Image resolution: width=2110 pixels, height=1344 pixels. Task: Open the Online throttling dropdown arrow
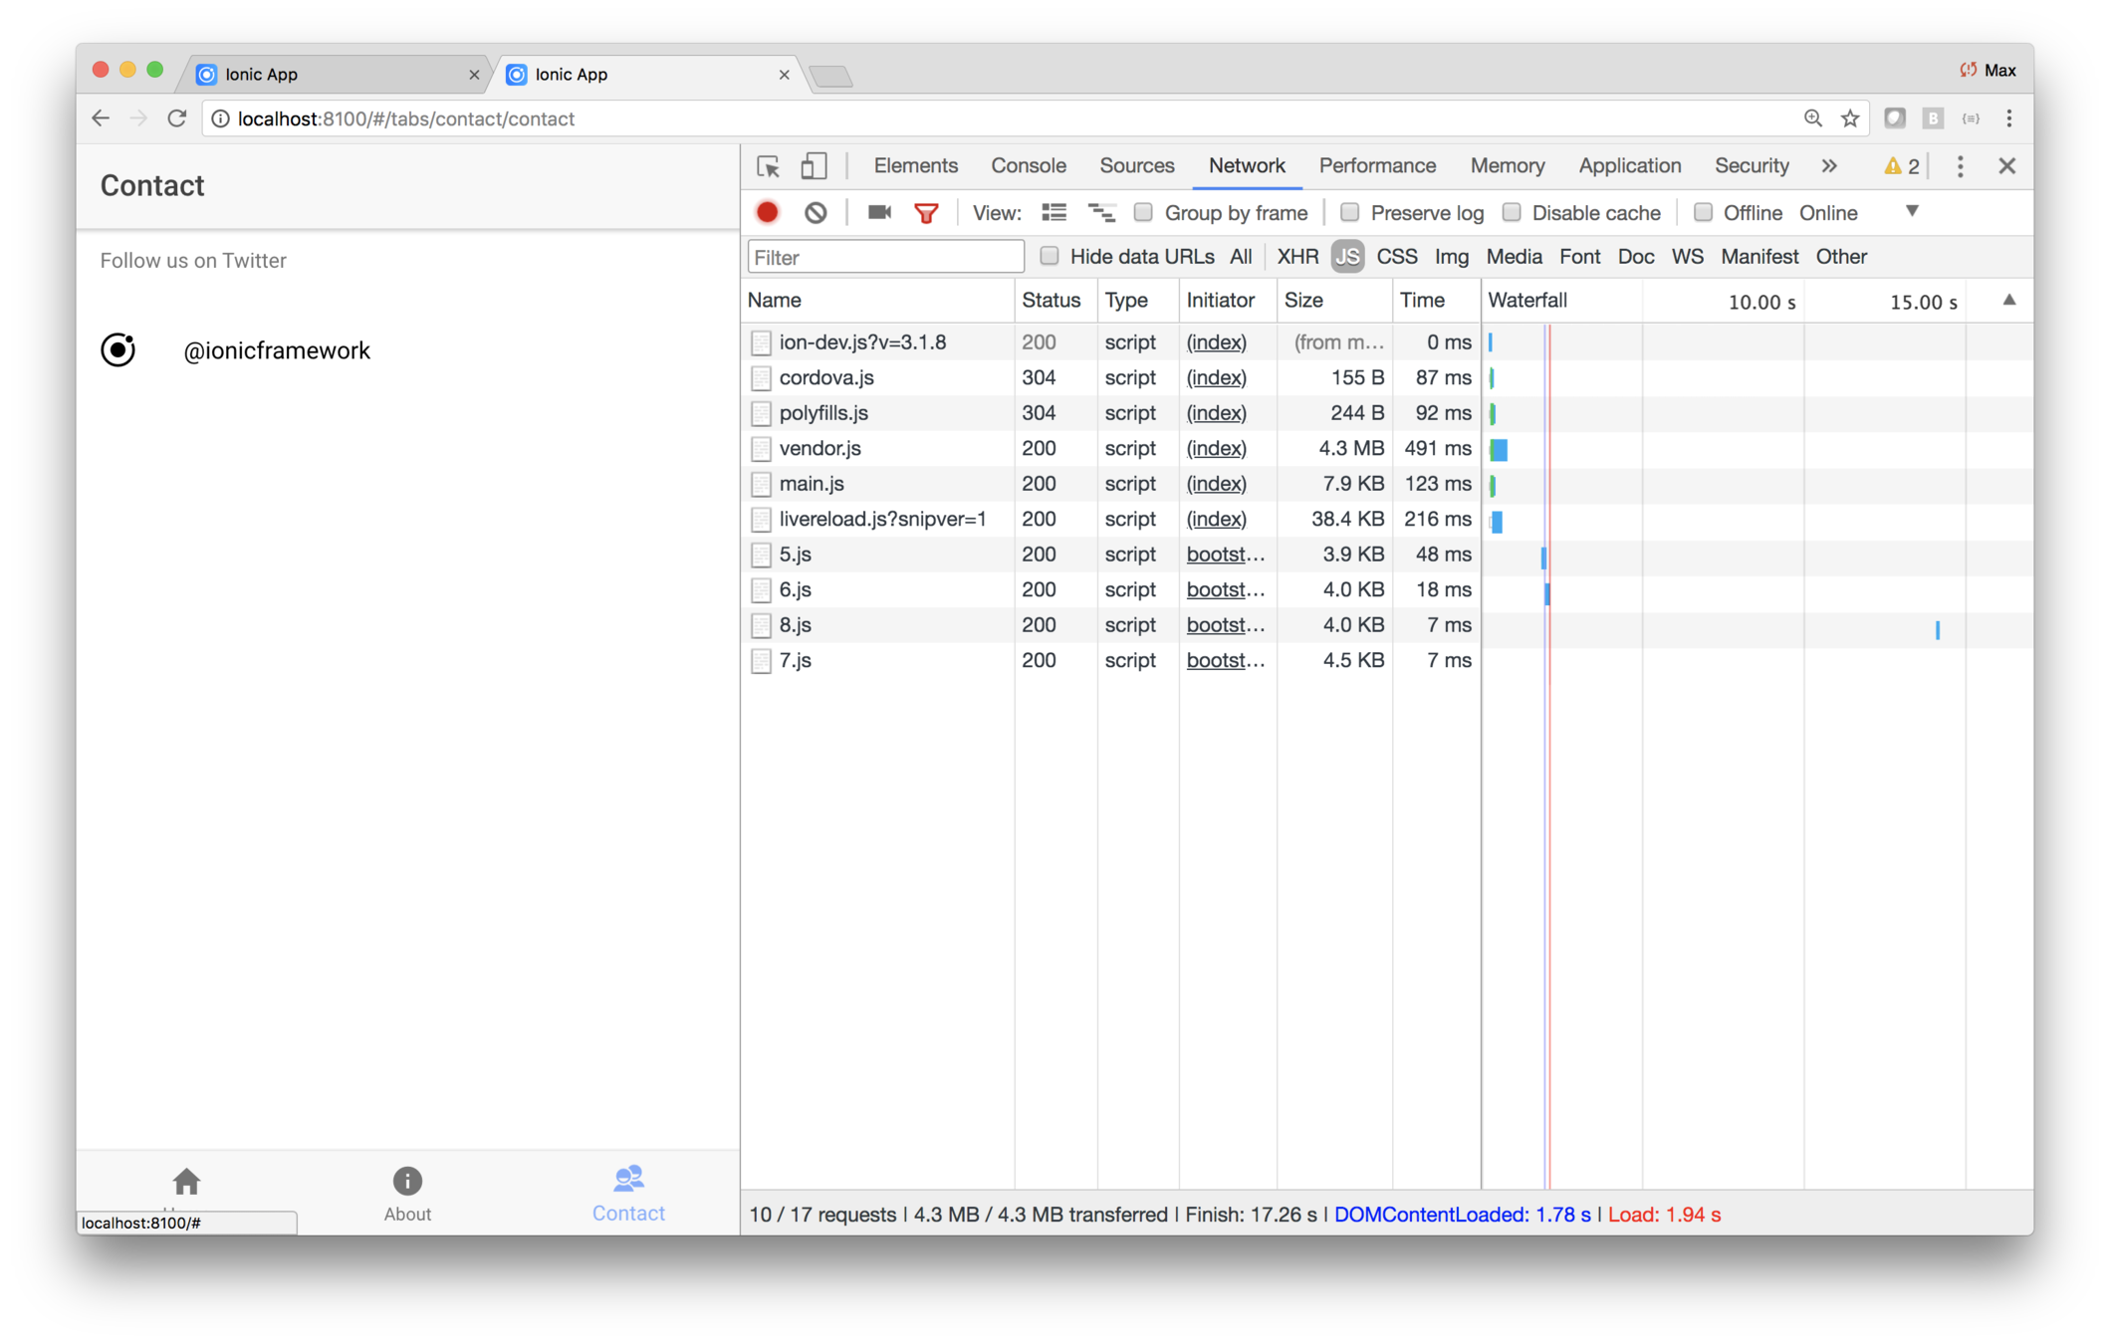click(x=1911, y=212)
